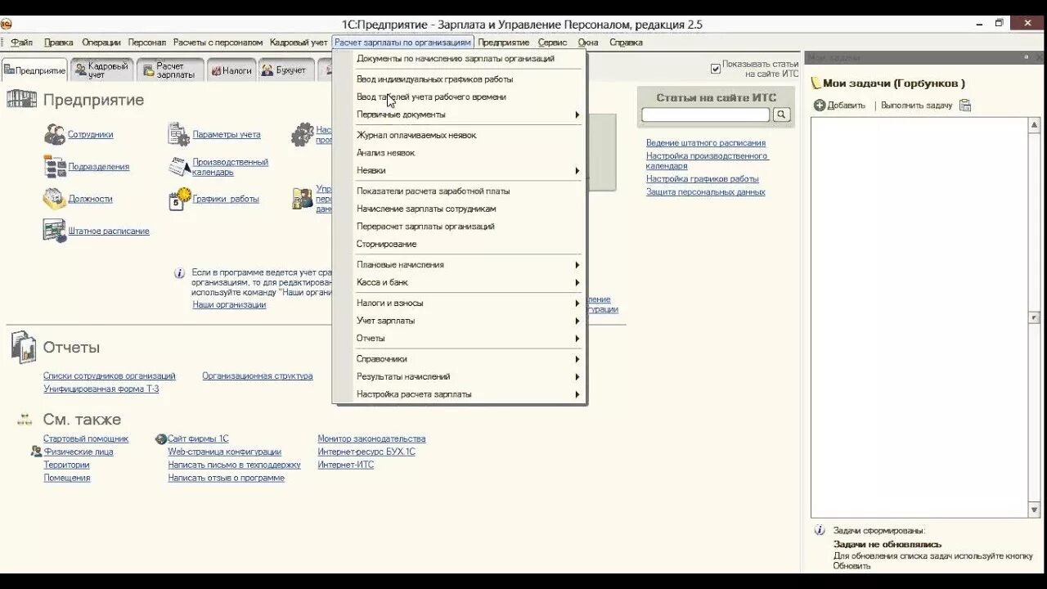Open the Сервис menu

(x=553, y=43)
